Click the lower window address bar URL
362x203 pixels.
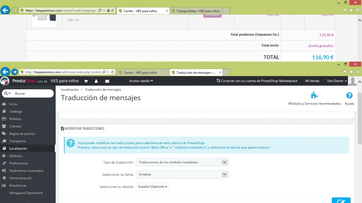(63, 72)
